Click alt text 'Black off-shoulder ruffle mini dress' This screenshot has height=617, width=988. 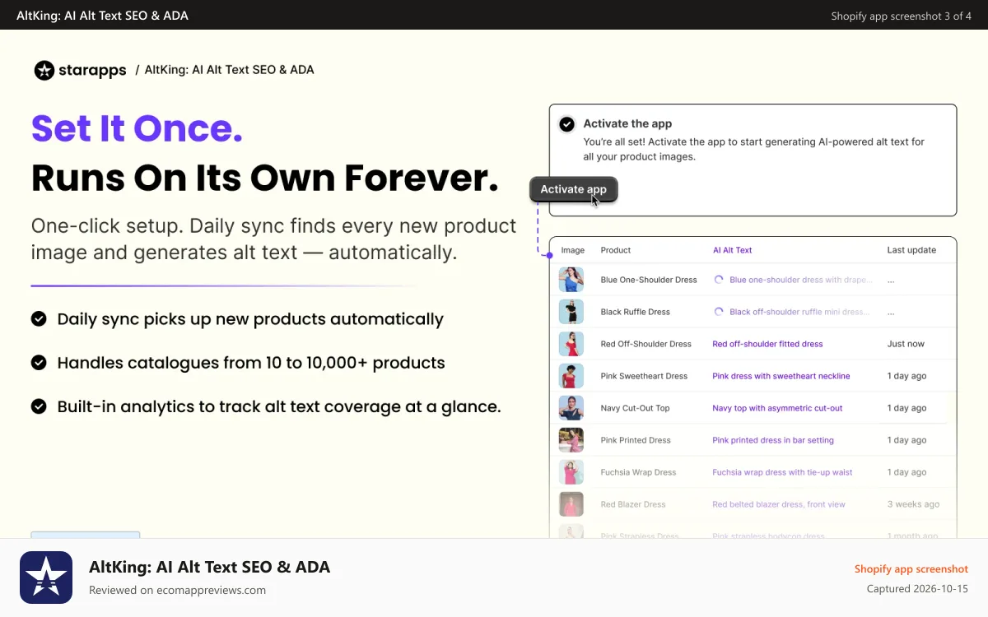pos(799,312)
